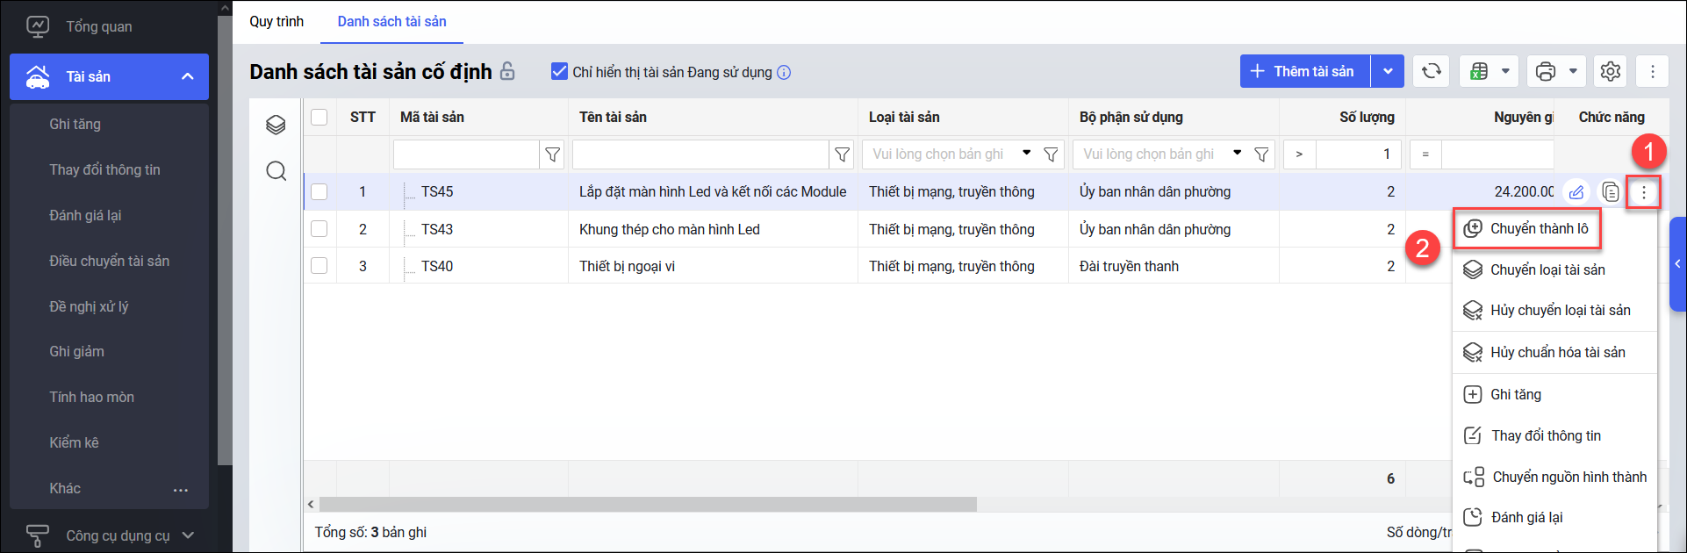The width and height of the screenshot is (1687, 553).
Task: Tick the checkbox for row TS43
Action: point(319,229)
